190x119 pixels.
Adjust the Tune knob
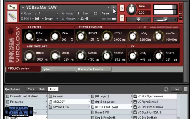(x=132, y=9)
